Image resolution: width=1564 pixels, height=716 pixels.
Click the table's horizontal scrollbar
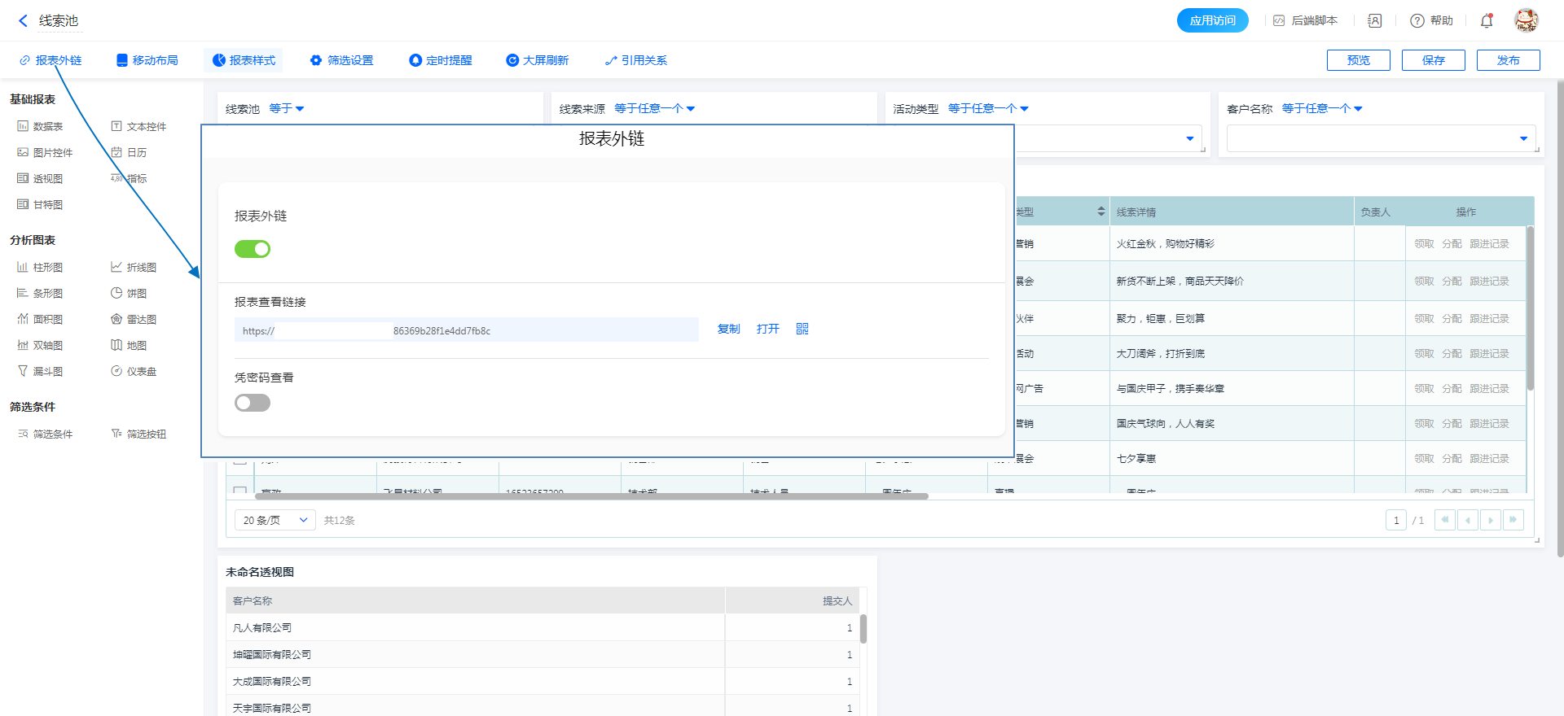[591, 496]
